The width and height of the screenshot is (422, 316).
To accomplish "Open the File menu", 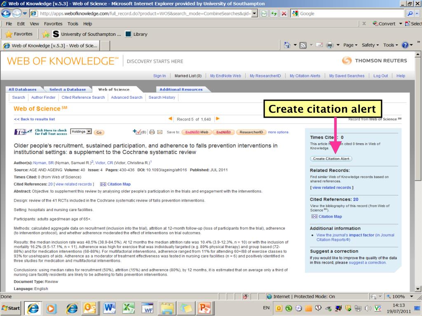I will point(9,23).
